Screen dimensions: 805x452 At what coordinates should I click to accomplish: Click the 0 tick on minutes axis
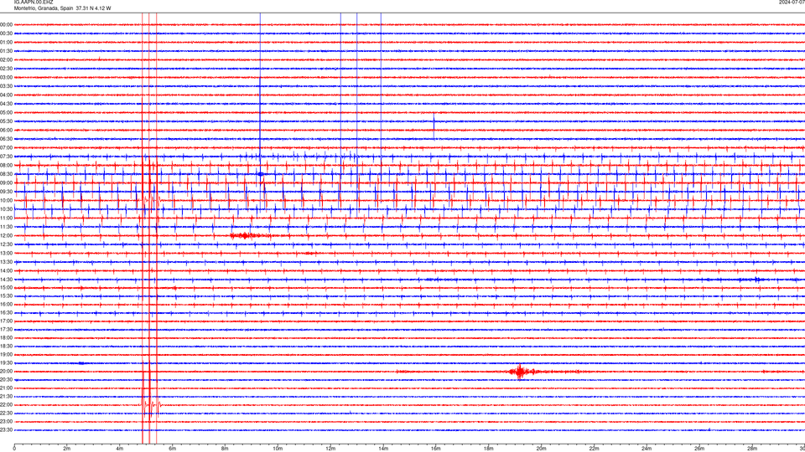14,449
